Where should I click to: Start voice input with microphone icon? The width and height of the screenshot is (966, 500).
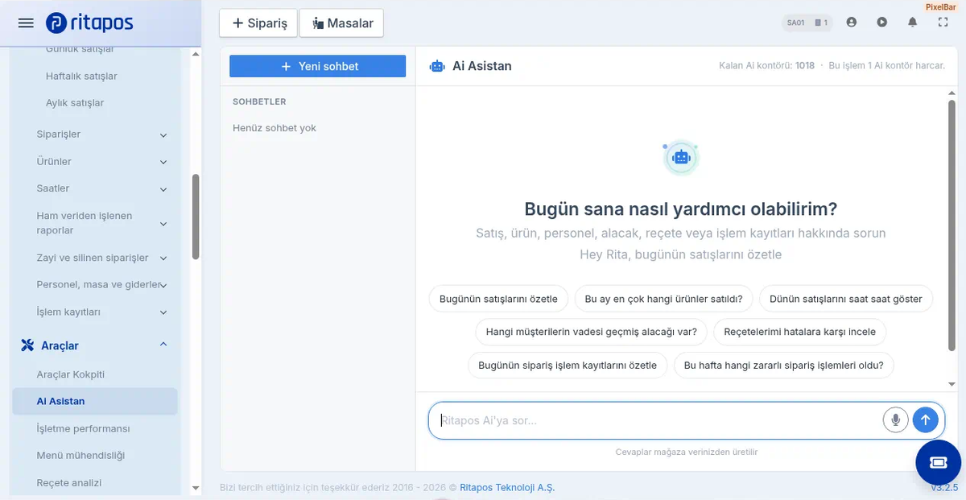point(895,419)
